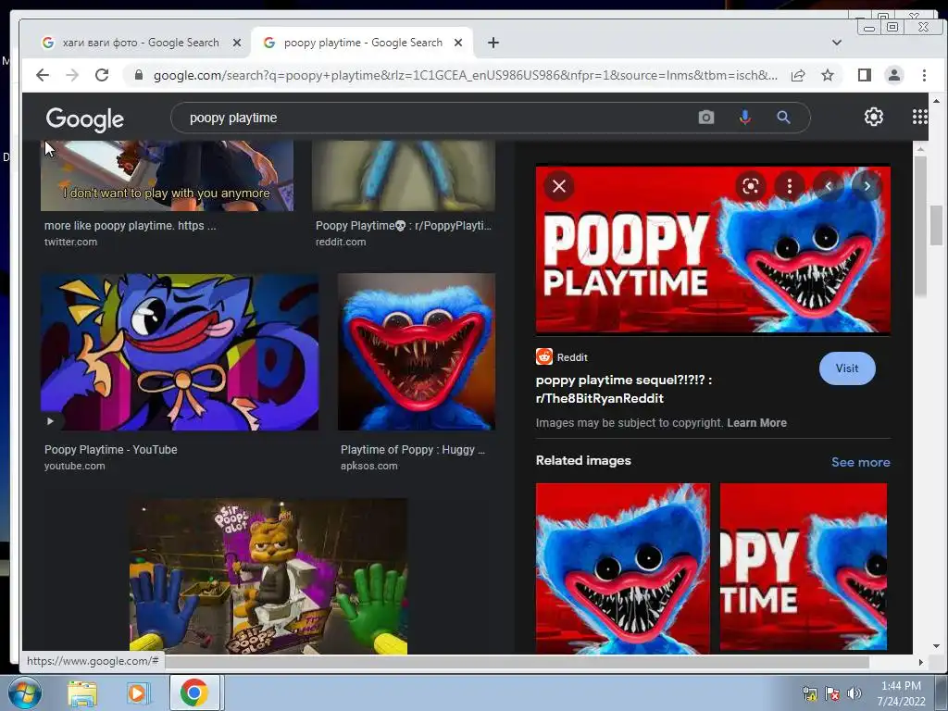The width and height of the screenshot is (948, 711).
Task: Open the Chrome side panel
Action: coord(865,75)
